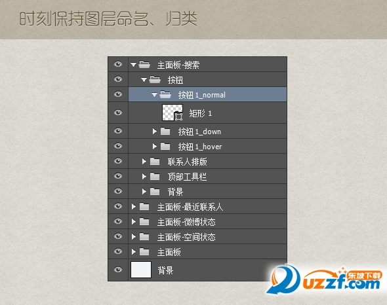Expand the 主面板-空间状态 group

point(134,237)
